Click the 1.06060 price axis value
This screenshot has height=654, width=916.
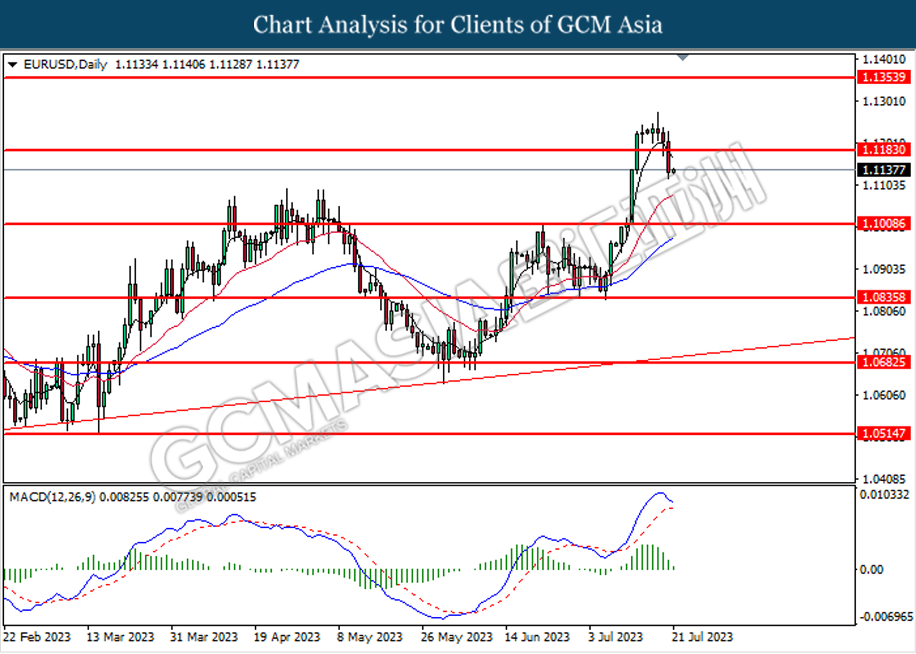884,395
